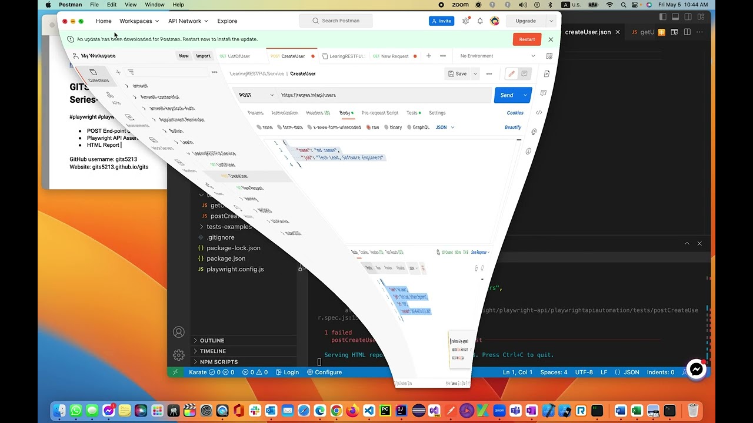Open the Workspaces dropdown
The width and height of the screenshot is (753, 423).
[139, 21]
